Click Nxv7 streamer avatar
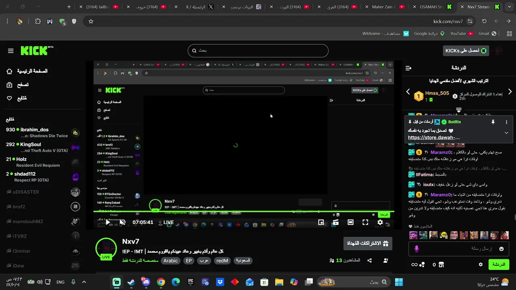The image size is (516, 290). click(x=106, y=249)
